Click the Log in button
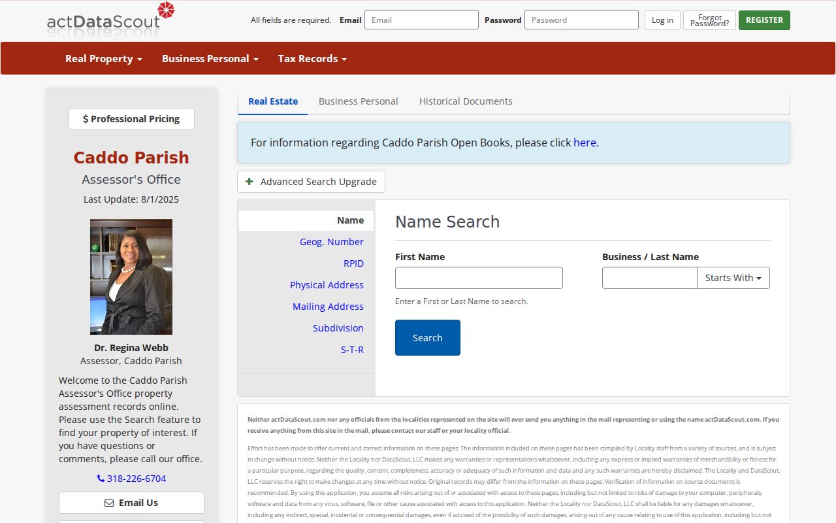The width and height of the screenshot is (836, 523). (x=662, y=20)
